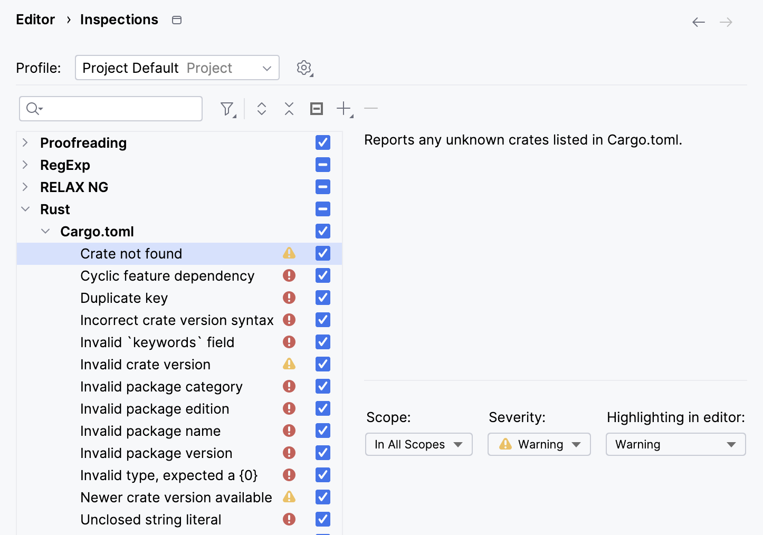Navigate back using the left arrow
The height and width of the screenshot is (535, 763).
pyautogui.click(x=698, y=22)
